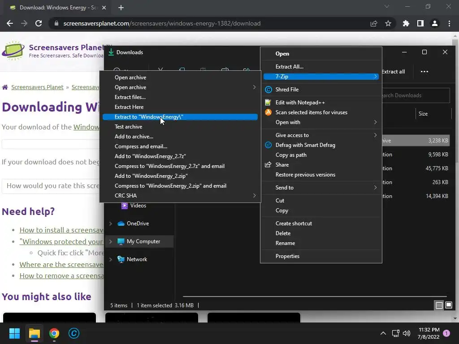Open Explorer's see more ellipsis menu
The image size is (459, 344).
click(x=424, y=72)
